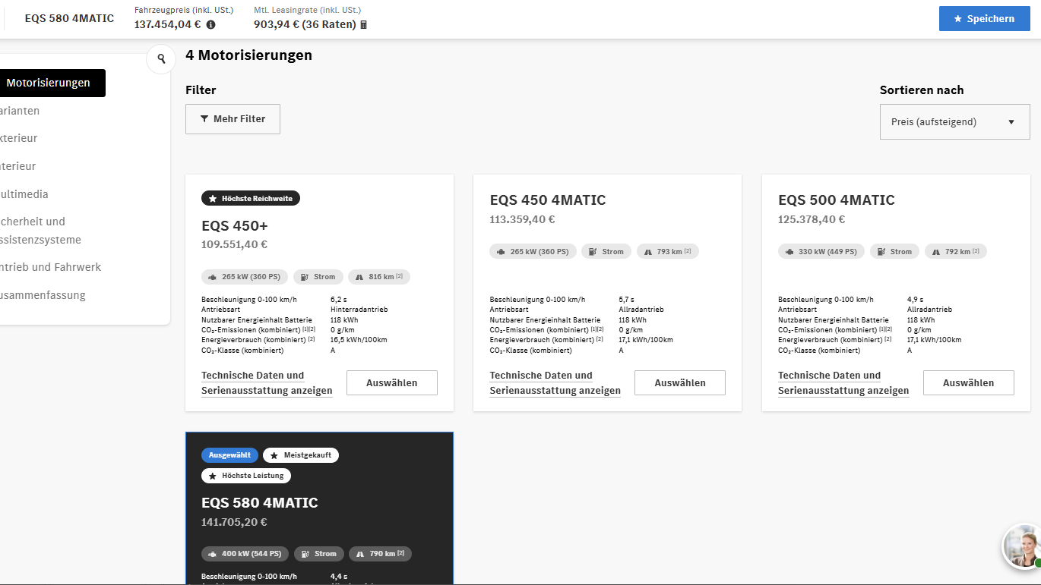Click the star on the Meistgekauft badge
This screenshot has width=1041, height=585.
[x=273, y=455]
